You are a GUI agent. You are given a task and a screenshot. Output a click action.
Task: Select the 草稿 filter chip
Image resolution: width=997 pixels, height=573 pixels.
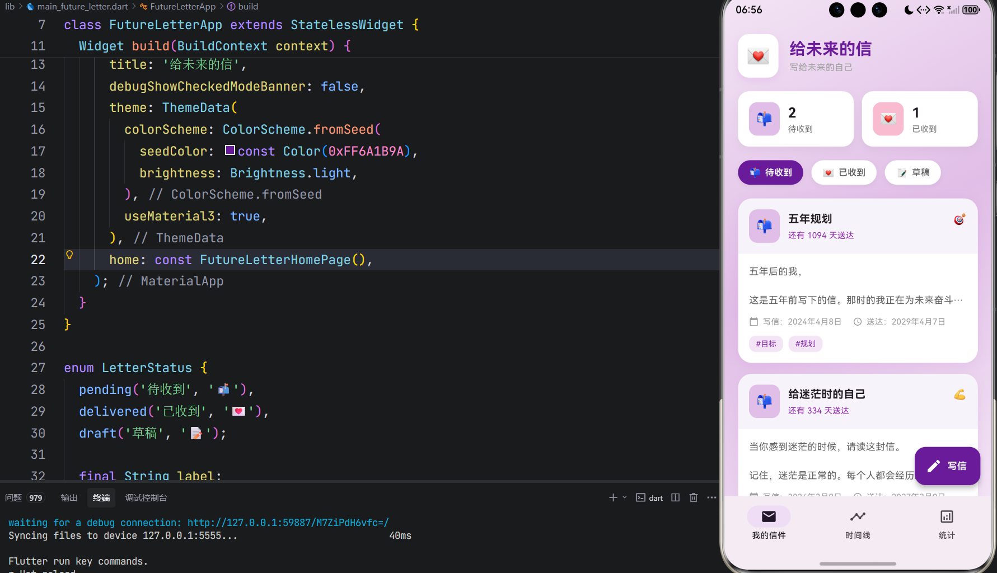click(912, 172)
